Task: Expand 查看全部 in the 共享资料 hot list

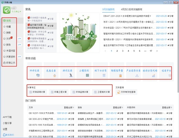Action: click(167, 107)
